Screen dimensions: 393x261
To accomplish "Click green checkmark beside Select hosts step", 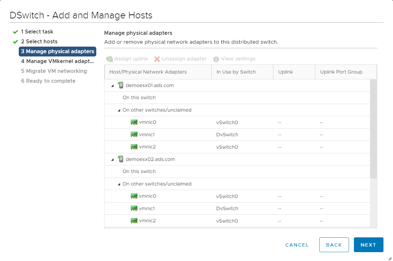I will pos(15,42).
